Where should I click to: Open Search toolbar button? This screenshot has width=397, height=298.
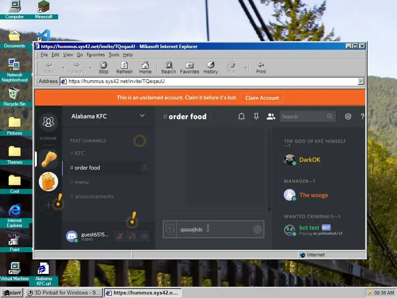168,68
